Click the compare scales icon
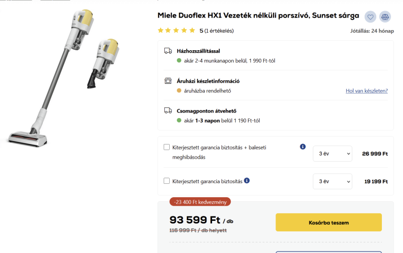This screenshot has width=403, height=253. [x=385, y=17]
